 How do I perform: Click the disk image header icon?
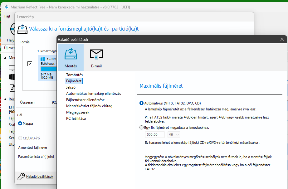click(x=22, y=29)
